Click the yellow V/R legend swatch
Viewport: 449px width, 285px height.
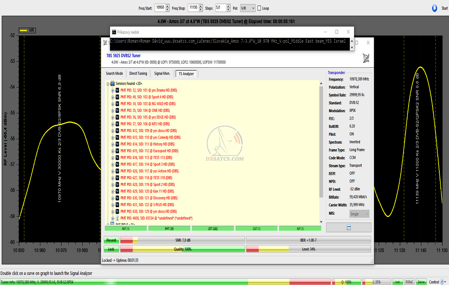(x=24, y=31)
